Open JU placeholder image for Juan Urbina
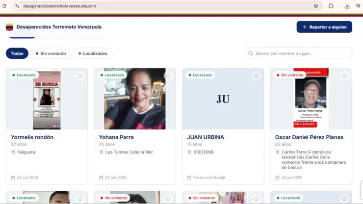 [x=223, y=99]
